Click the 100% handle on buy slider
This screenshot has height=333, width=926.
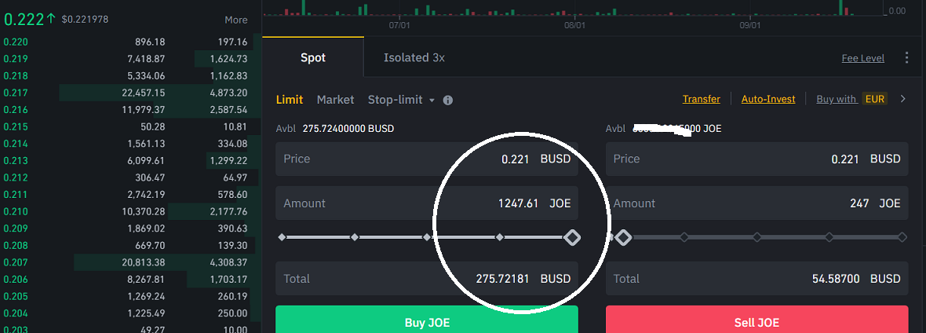pyautogui.click(x=572, y=237)
